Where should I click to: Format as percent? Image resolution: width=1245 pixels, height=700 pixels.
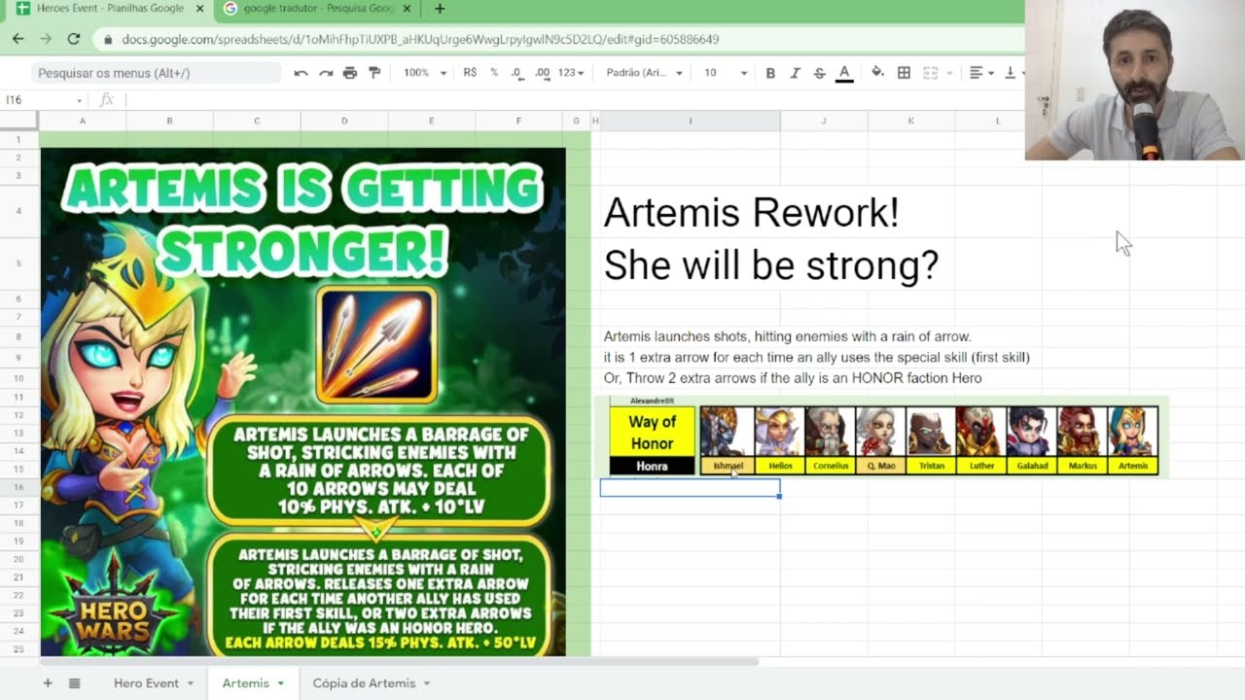pyautogui.click(x=494, y=73)
